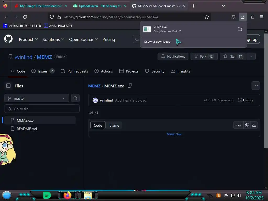Screen dimensions: 268x201
Task: Select the Code repository tab
Action: [18, 71]
